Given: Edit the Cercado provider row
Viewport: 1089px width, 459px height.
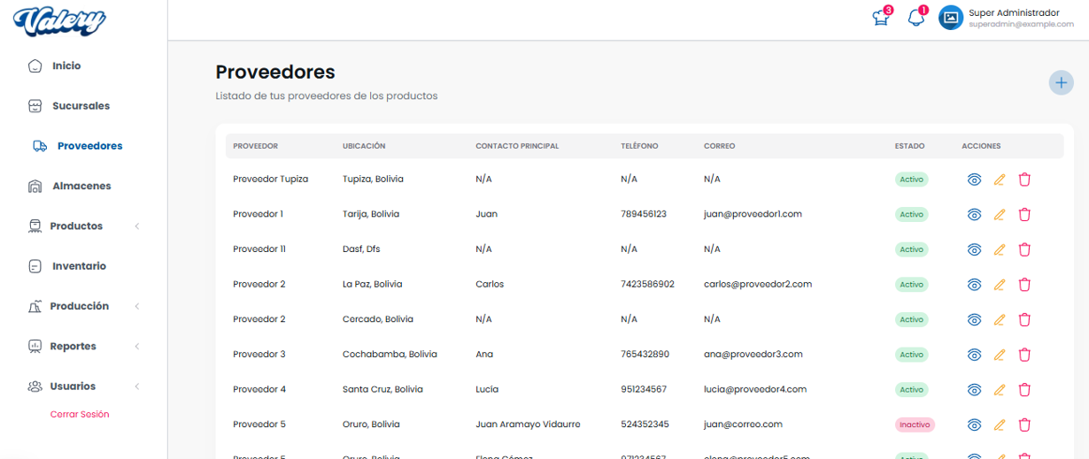Looking at the screenshot, I should click(x=1000, y=319).
